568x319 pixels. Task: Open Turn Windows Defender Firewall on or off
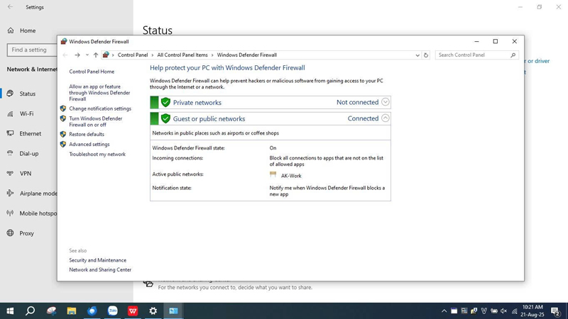click(96, 121)
